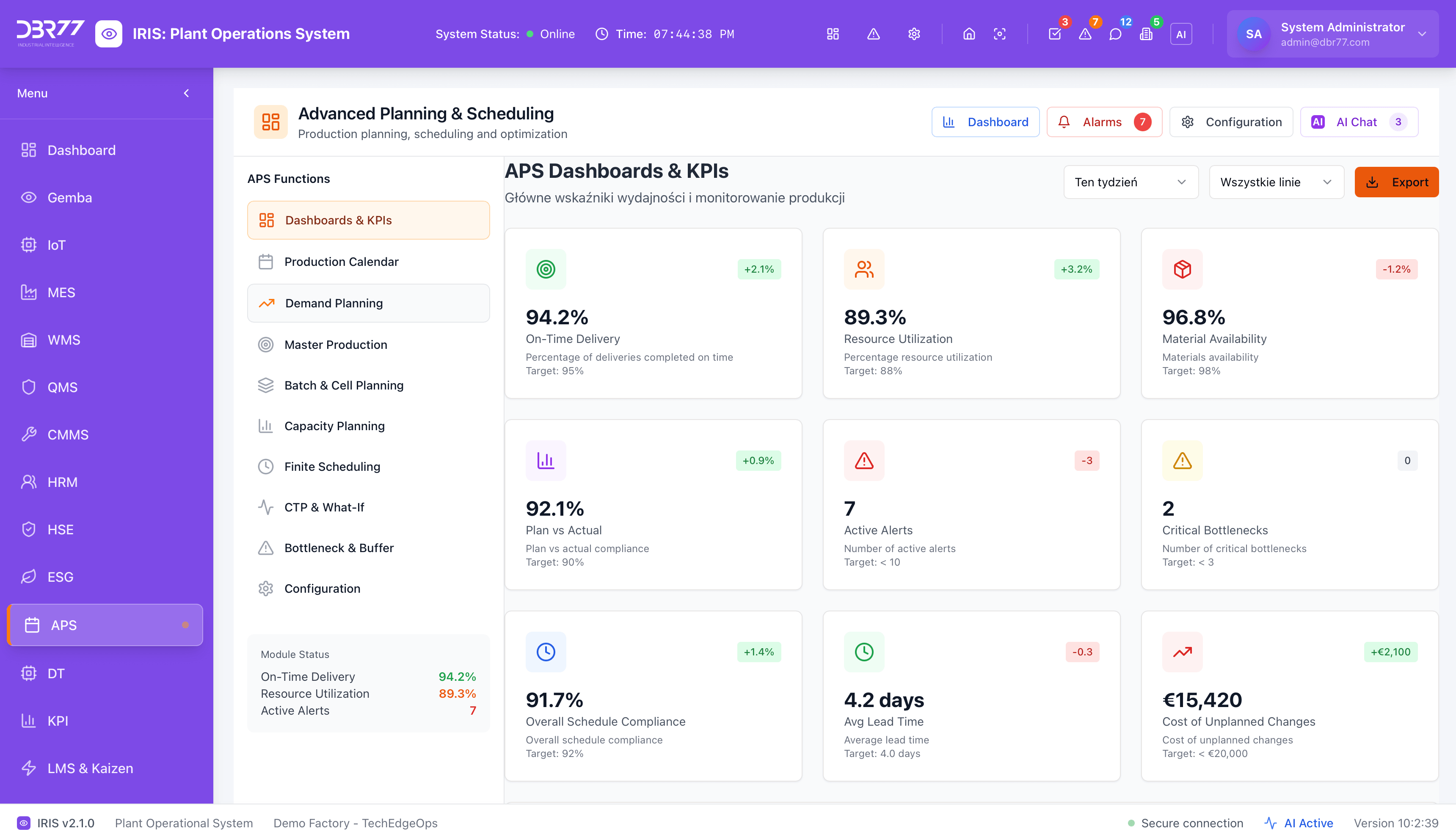This screenshot has height=840, width=1456.
Task: Open the AI Chat tab
Action: click(1358, 122)
